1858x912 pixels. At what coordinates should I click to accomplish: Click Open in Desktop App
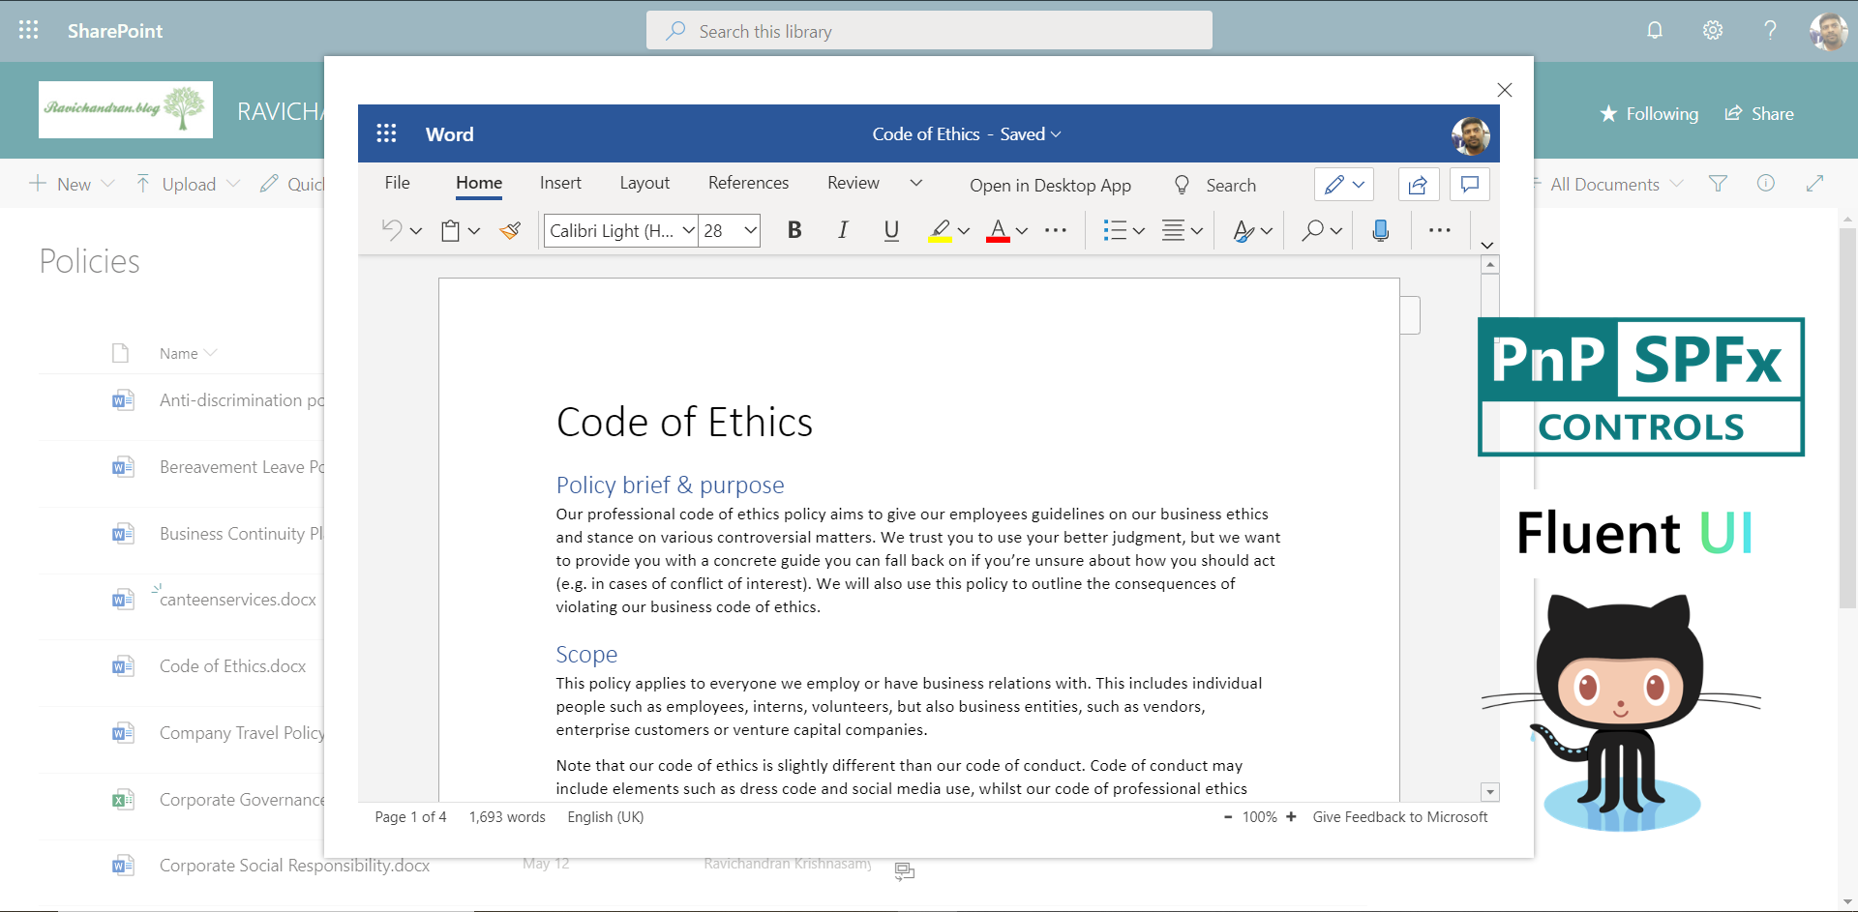coord(1050,185)
